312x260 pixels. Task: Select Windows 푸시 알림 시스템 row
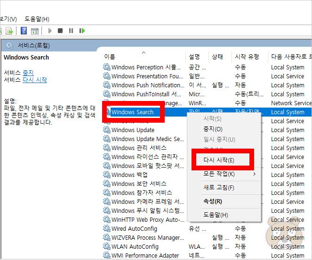[148, 211]
